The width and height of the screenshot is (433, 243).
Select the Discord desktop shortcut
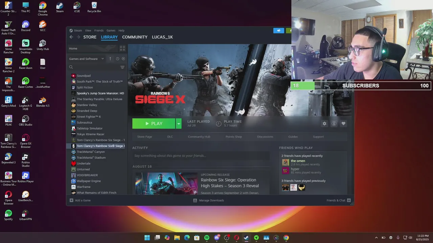pyautogui.click(x=25, y=26)
